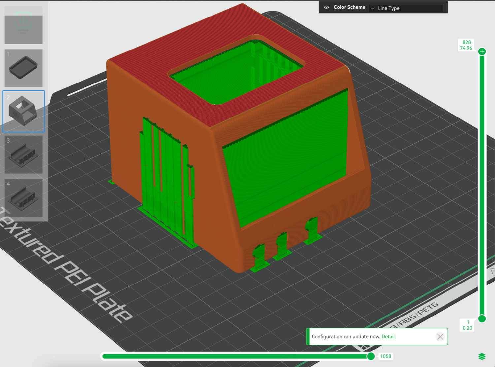Select the plate 2 enclosure thumbnail
Image resolution: width=495 pixels, height=367 pixels.
23,112
